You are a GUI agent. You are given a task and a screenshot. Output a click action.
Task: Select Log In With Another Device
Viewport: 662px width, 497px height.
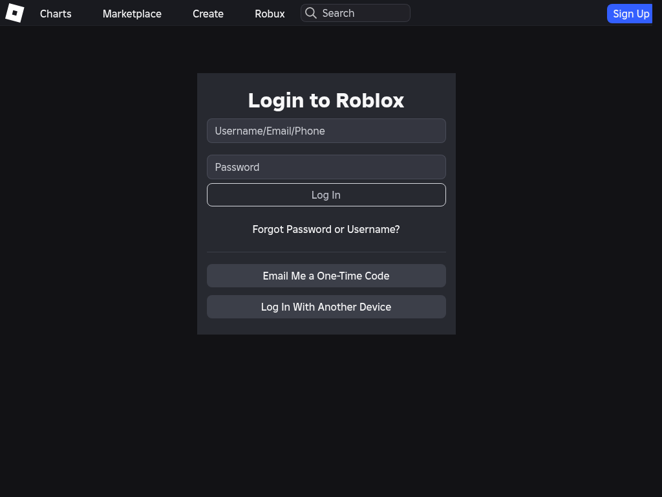click(326, 307)
